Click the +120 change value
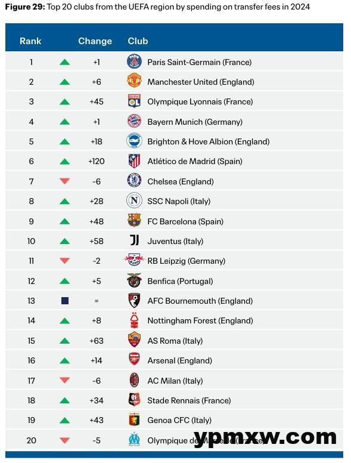Image resolution: width=351 pixels, height=463 pixels. (x=97, y=161)
